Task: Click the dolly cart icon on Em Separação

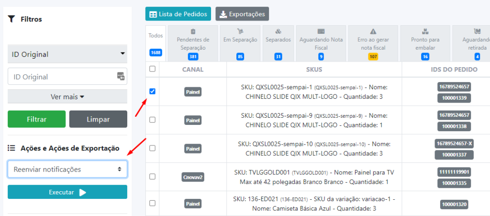Action: pos(240,31)
